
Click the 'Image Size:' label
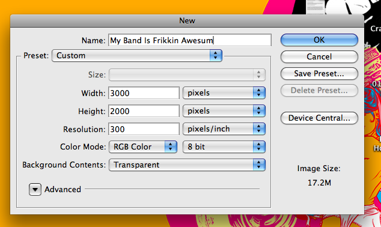tap(319, 169)
